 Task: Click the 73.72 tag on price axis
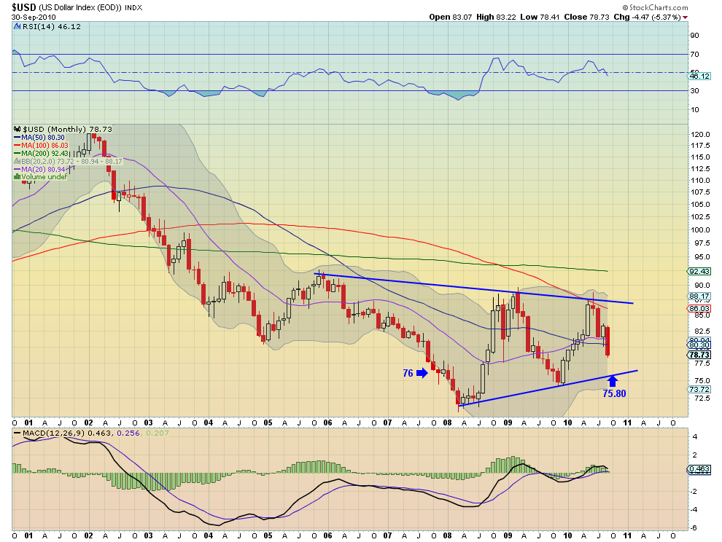699,389
